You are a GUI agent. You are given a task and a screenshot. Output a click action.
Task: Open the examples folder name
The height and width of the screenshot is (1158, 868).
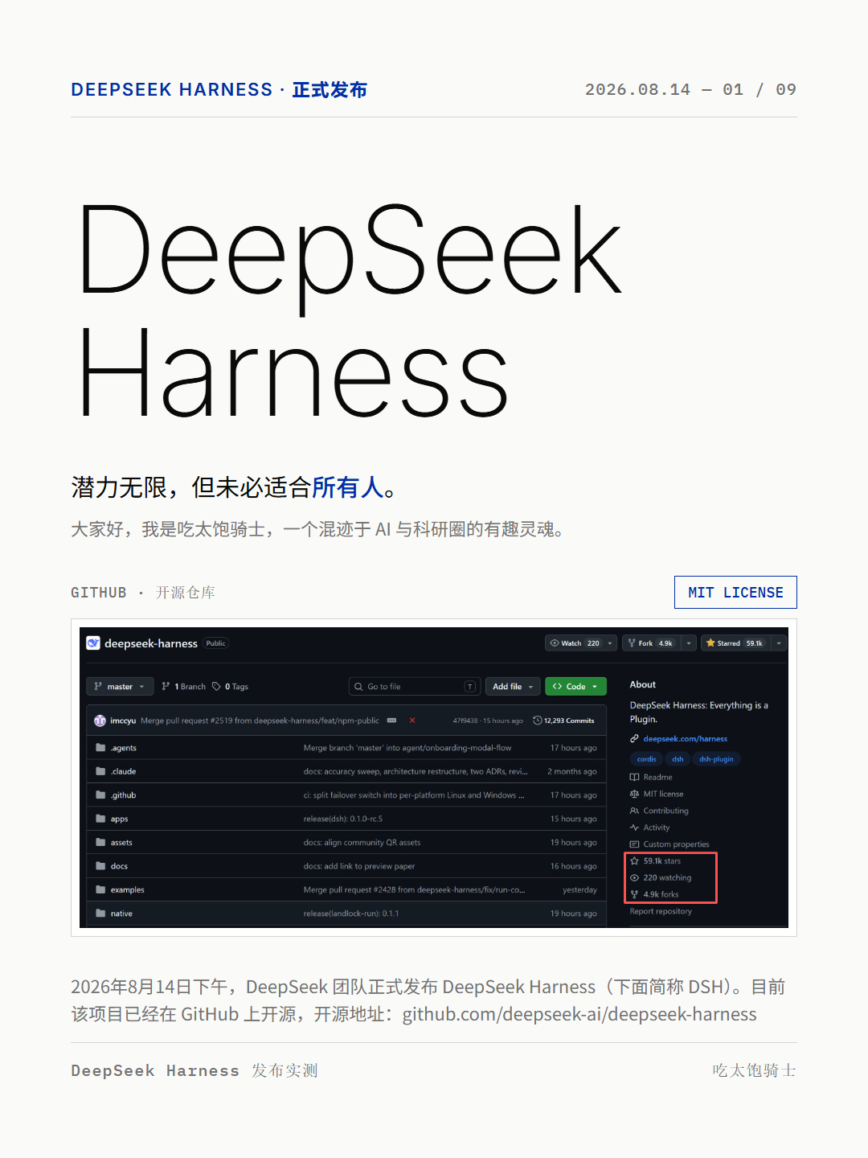[x=128, y=890]
